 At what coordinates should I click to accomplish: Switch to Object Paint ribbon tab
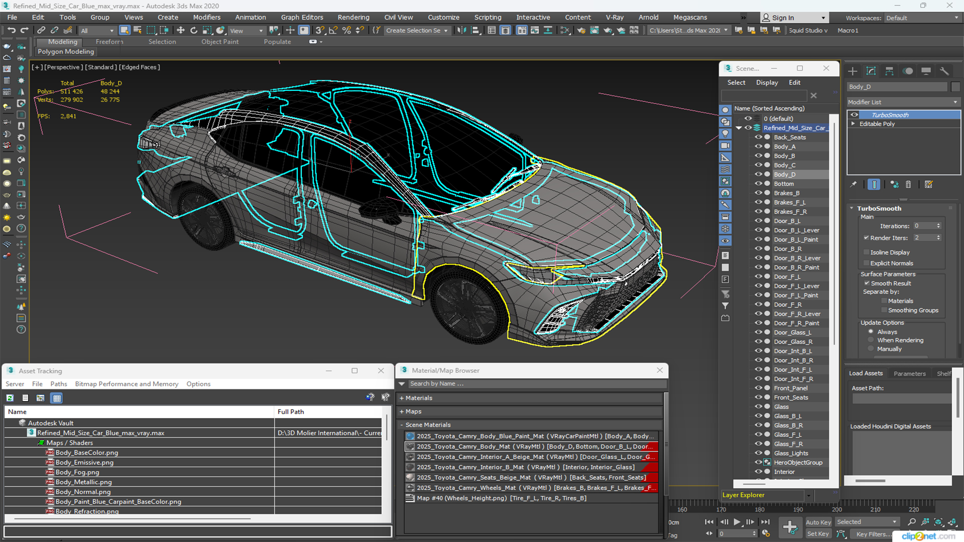(x=220, y=42)
